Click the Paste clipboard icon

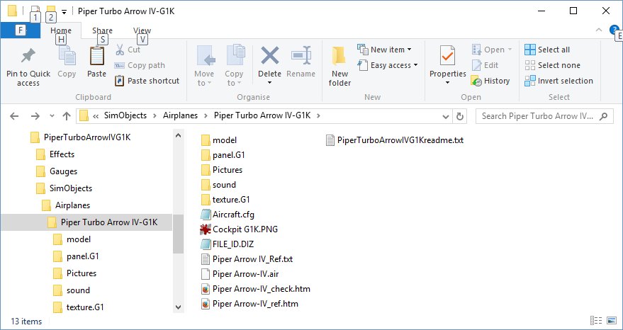point(97,56)
